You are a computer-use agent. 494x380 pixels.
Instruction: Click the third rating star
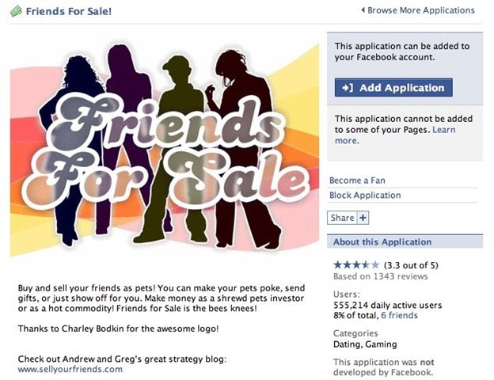[356, 264]
